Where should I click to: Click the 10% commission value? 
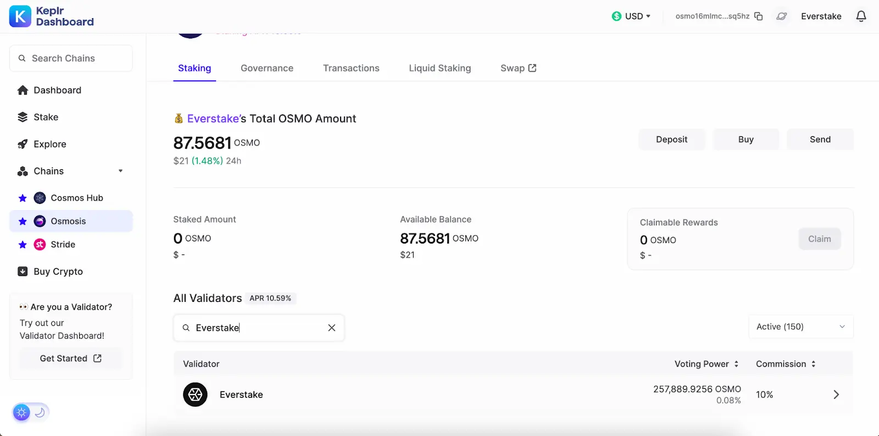[765, 395]
